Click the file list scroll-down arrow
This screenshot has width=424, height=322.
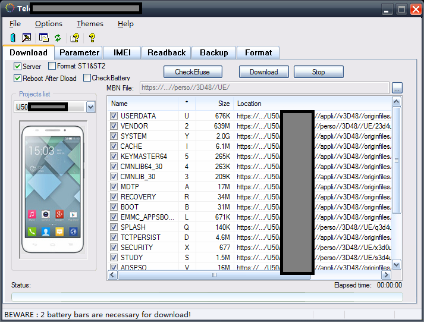397,264
